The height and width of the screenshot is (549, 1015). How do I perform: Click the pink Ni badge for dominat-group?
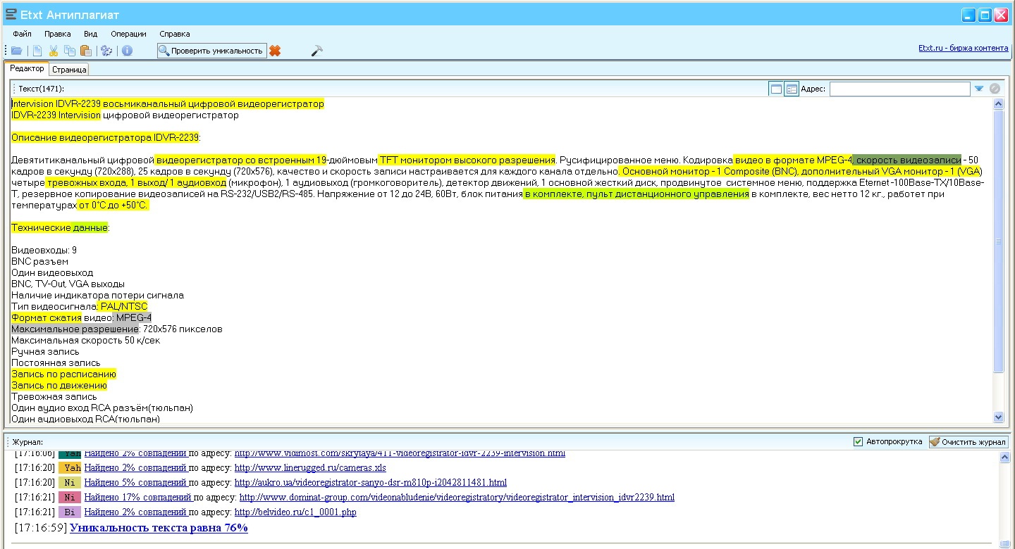tap(70, 498)
